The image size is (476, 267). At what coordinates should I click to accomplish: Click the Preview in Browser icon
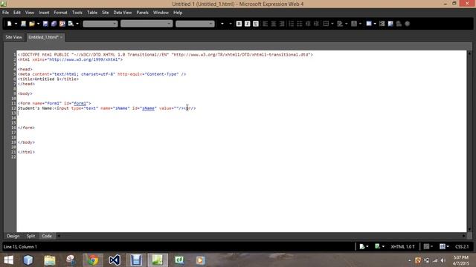coord(71,24)
